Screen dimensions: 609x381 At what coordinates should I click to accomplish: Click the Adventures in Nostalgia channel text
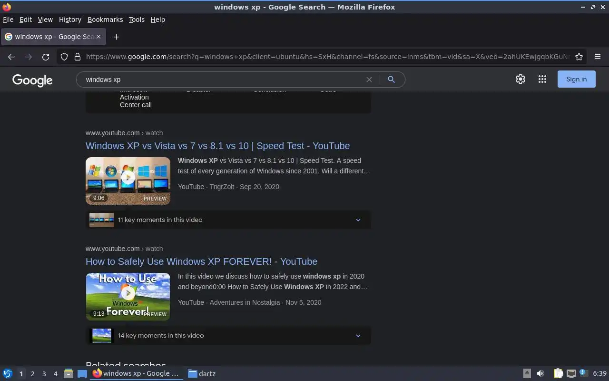click(x=245, y=302)
